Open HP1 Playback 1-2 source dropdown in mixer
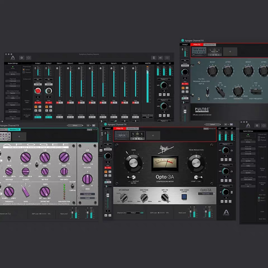The width and height of the screenshot is (268, 268). pos(164,79)
